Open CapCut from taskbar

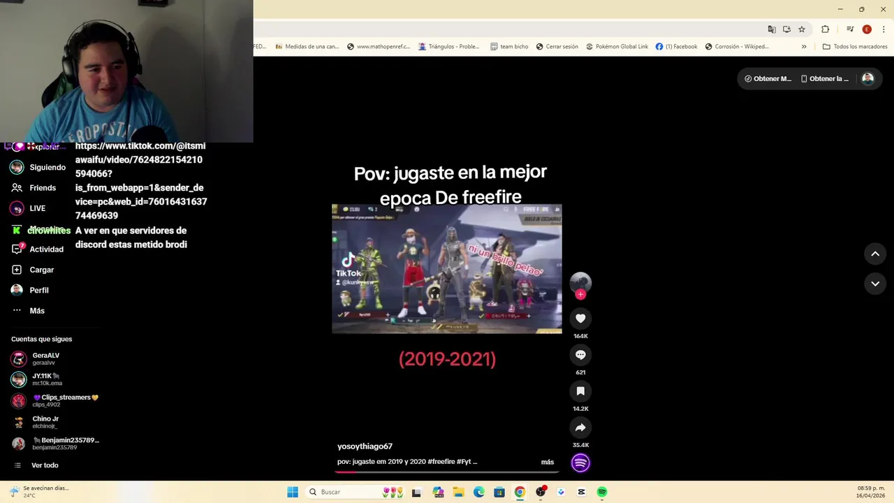tap(581, 492)
